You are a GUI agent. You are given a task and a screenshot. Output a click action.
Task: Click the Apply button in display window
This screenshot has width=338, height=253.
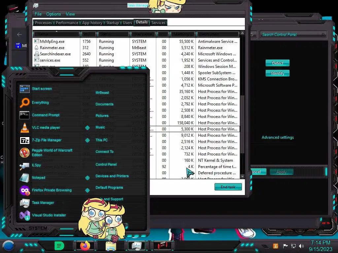coord(281,172)
